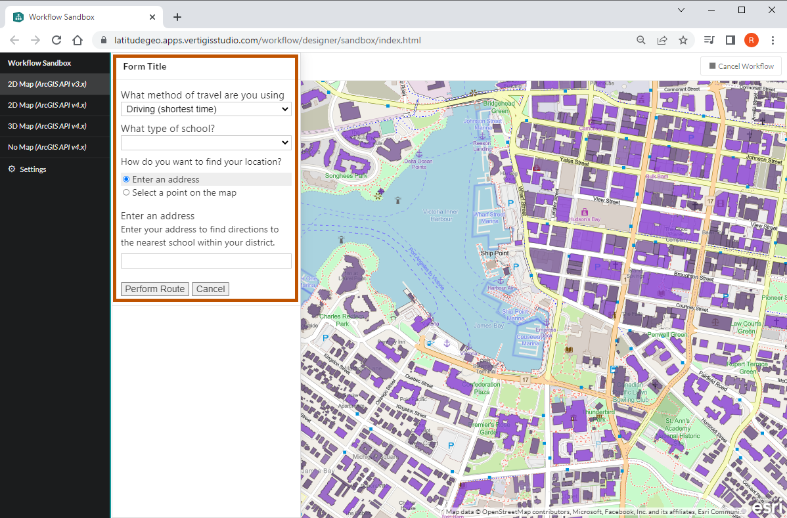Click the zoom magnifier icon in address bar
This screenshot has width=787, height=518.
coord(641,40)
